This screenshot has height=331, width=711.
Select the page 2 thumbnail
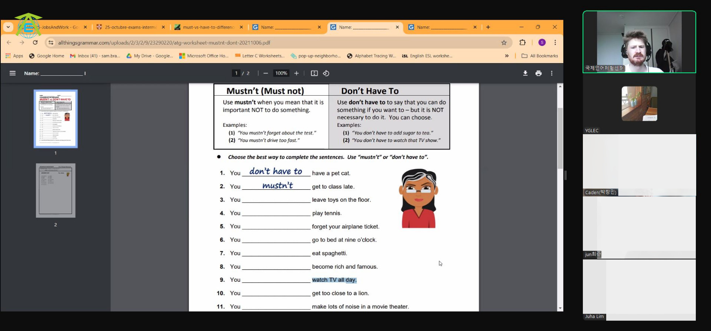point(56,190)
